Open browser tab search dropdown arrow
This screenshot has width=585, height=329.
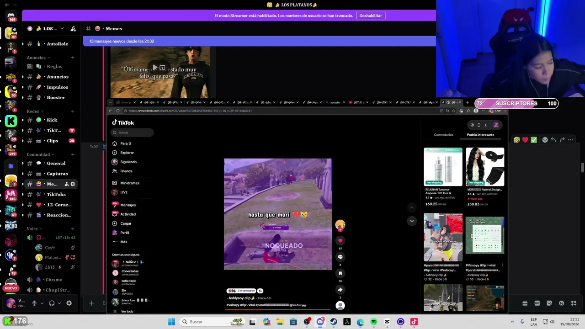110,102
